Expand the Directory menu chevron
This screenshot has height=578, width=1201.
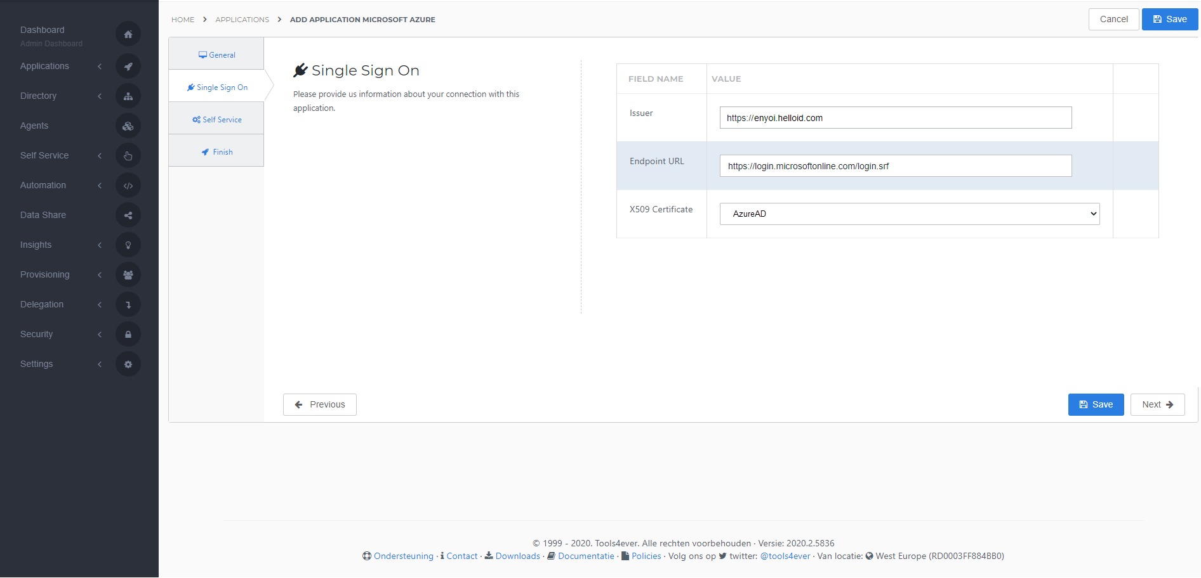click(x=100, y=96)
